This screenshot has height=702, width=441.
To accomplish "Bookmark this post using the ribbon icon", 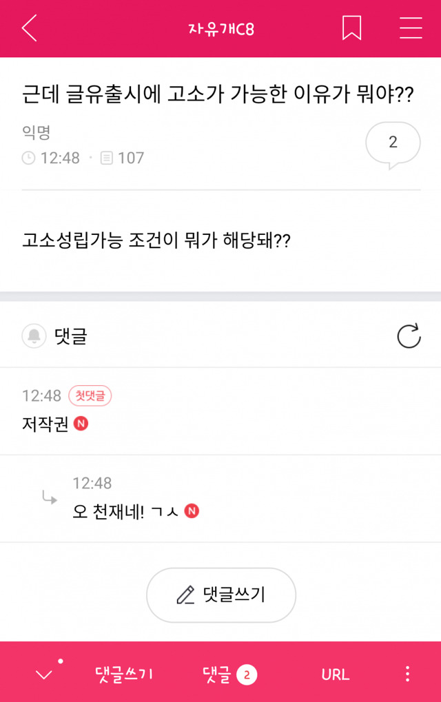I will coord(351,28).
